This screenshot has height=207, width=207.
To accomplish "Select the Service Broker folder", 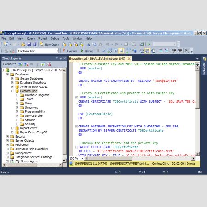I will [34, 116].
